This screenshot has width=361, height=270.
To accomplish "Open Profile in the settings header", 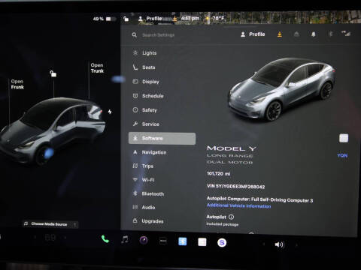I will tap(253, 34).
